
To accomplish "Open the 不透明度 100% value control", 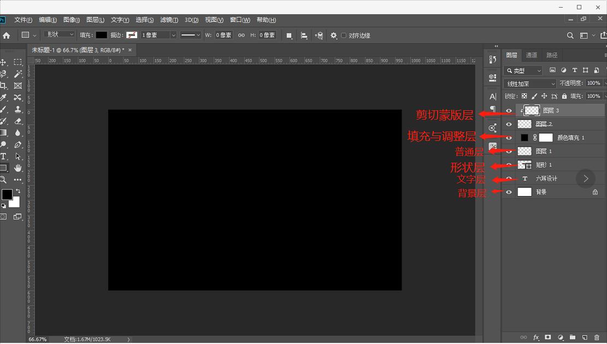I will (594, 83).
